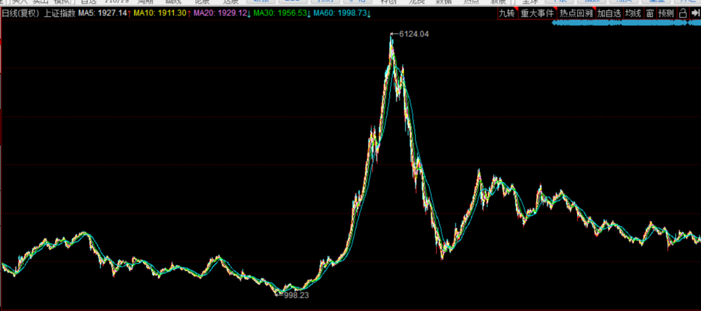
Task: Select the MA10 1911.30 value
Action: (x=162, y=14)
